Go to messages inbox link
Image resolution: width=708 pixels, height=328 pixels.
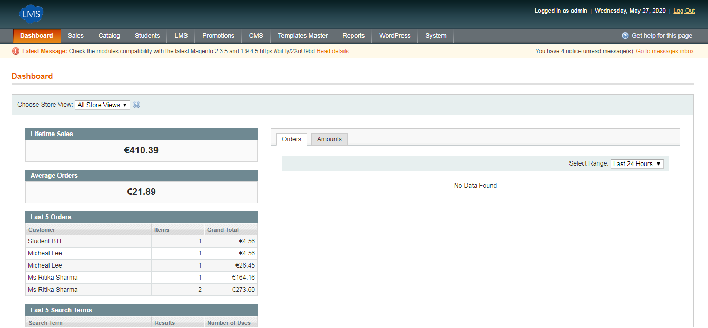pyautogui.click(x=664, y=51)
